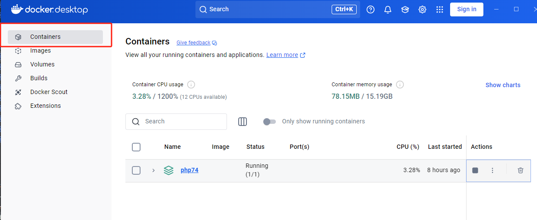Click the Ctrl+K shortcut badge
The width and height of the screenshot is (537, 220).
coord(344,9)
